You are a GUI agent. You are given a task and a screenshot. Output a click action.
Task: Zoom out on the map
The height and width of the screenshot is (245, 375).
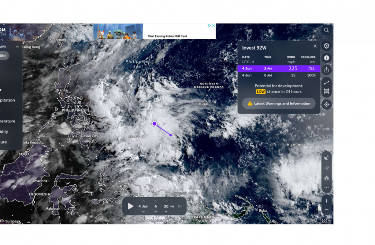tap(326, 210)
